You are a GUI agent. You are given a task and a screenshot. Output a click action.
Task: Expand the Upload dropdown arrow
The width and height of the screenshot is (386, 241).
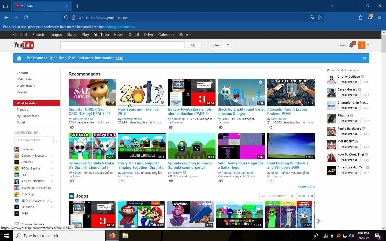pos(228,45)
